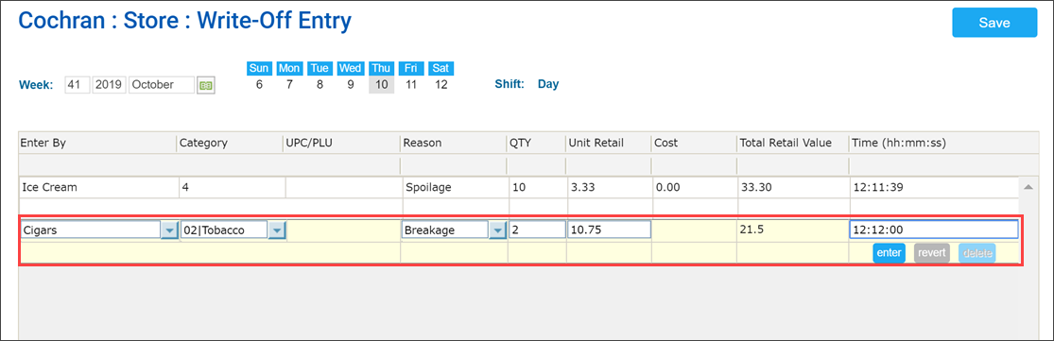Click the Unit Retail field with 10.75
The image size is (1054, 341).
pos(609,230)
